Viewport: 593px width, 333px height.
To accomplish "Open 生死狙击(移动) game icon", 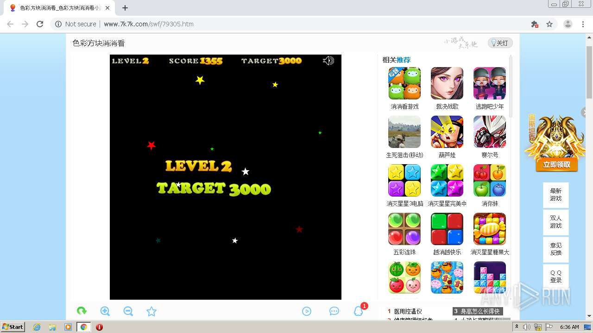I will [404, 132].
